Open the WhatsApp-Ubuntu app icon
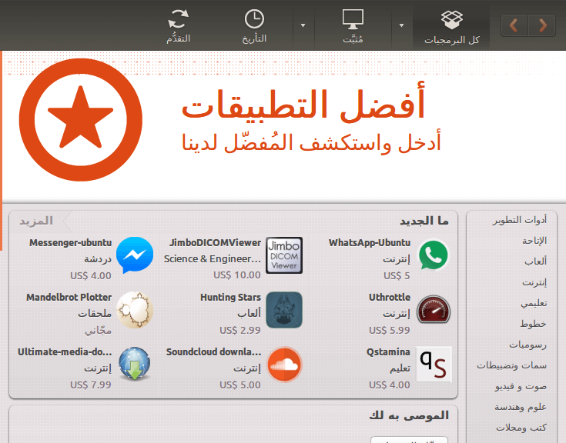The height and width of the screenshot is (443, 566). pyautogui.click(x=434, y=255)
